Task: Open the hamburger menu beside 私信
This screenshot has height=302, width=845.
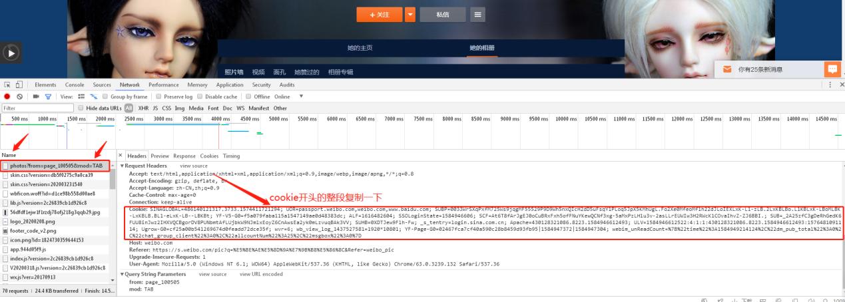Action: (x=478, y=13)
